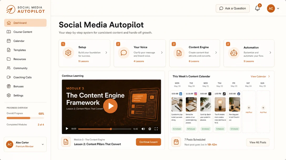Viewport: 286px width, 160px height.
Task: Click the large orange play button
Action: click(x=110, y=106)
